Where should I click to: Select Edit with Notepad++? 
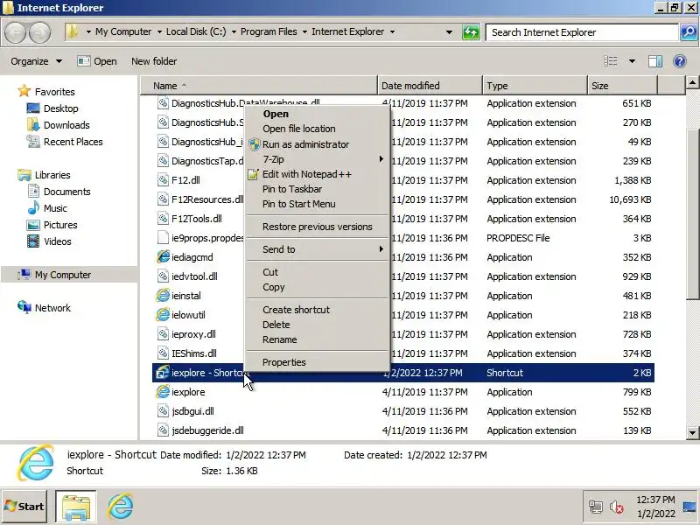click(x=317, y=174)
